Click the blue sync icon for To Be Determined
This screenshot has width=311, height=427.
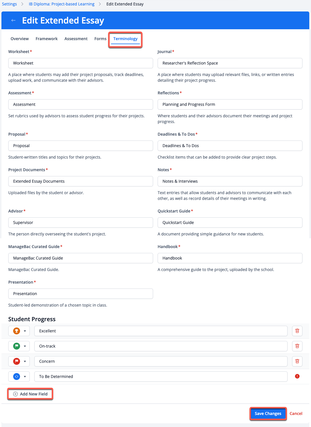point(17,377)
